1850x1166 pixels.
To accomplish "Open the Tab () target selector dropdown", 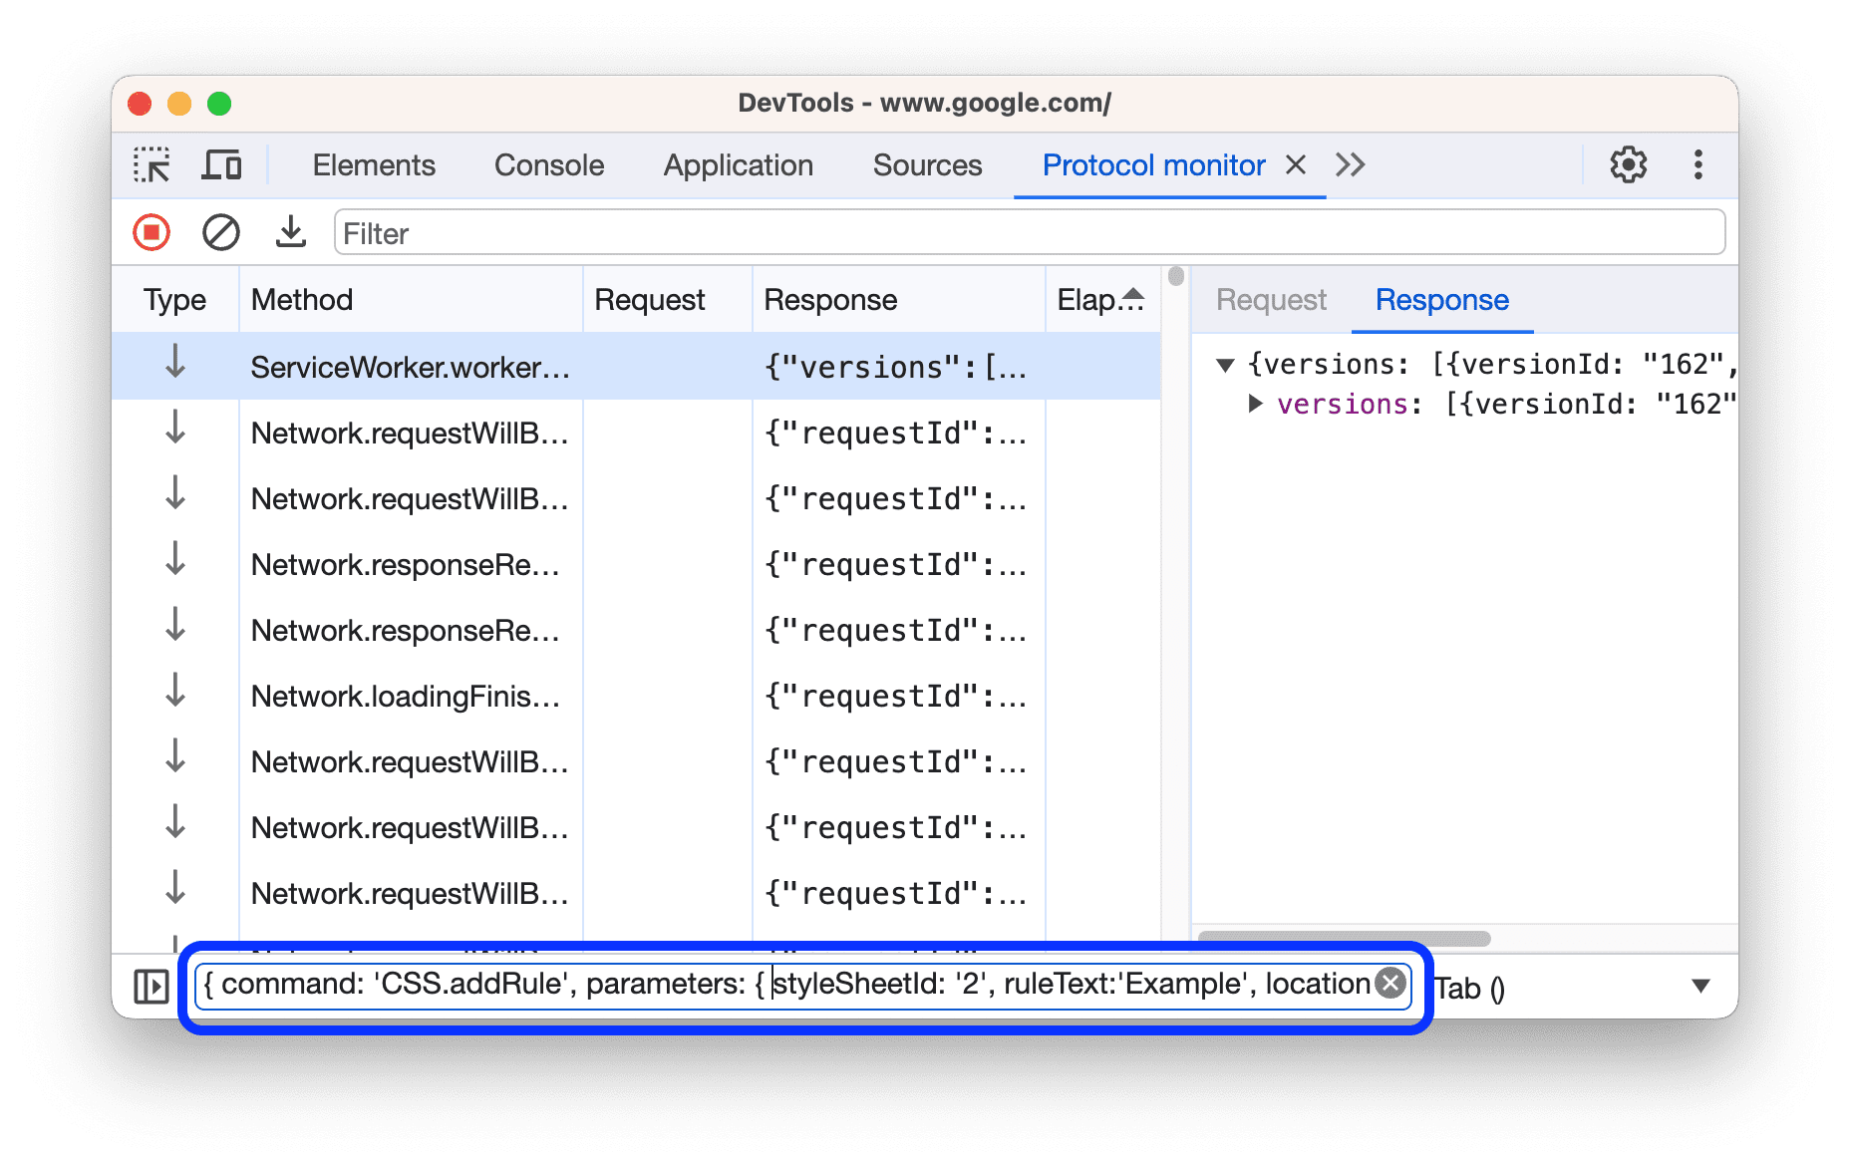I will click(1697, 987).
